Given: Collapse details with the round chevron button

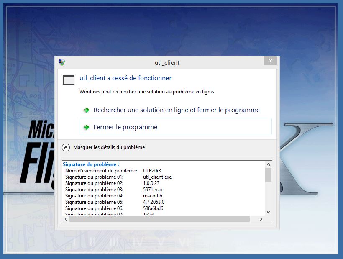Looking at the screenshot, I should (66, 147).
